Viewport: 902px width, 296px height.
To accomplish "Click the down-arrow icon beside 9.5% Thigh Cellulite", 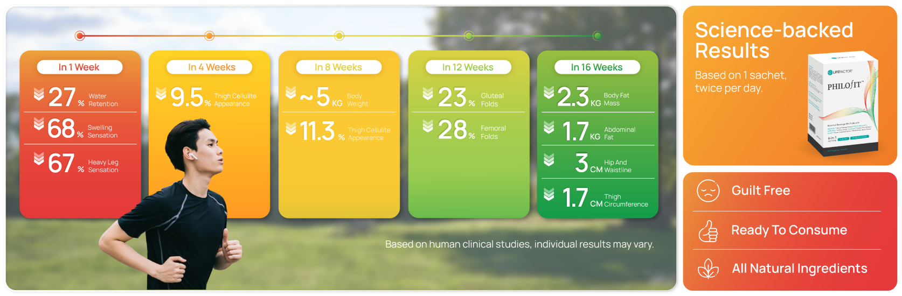I will (x=161, y=94).
